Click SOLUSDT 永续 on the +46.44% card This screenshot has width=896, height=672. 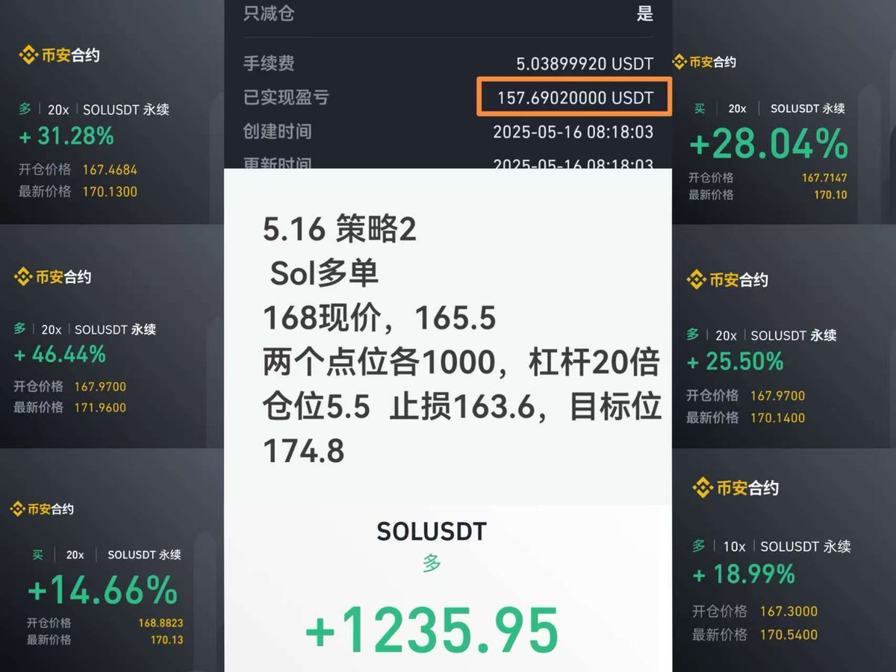(x=115, y=329)
